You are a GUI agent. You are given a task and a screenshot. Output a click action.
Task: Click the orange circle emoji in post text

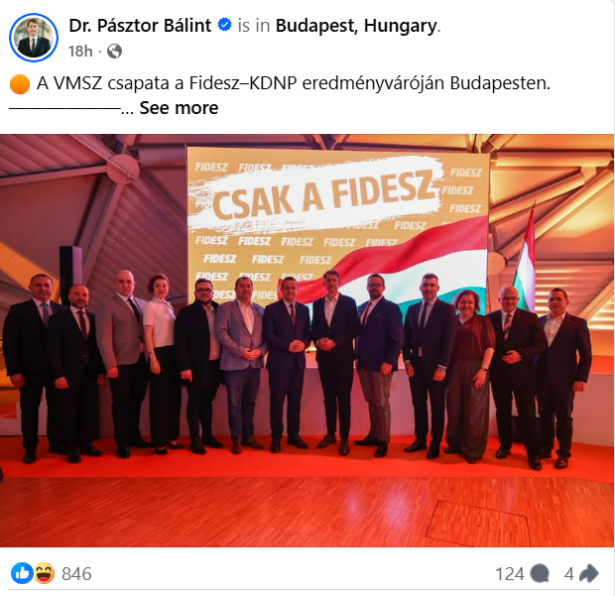[20, 83]
